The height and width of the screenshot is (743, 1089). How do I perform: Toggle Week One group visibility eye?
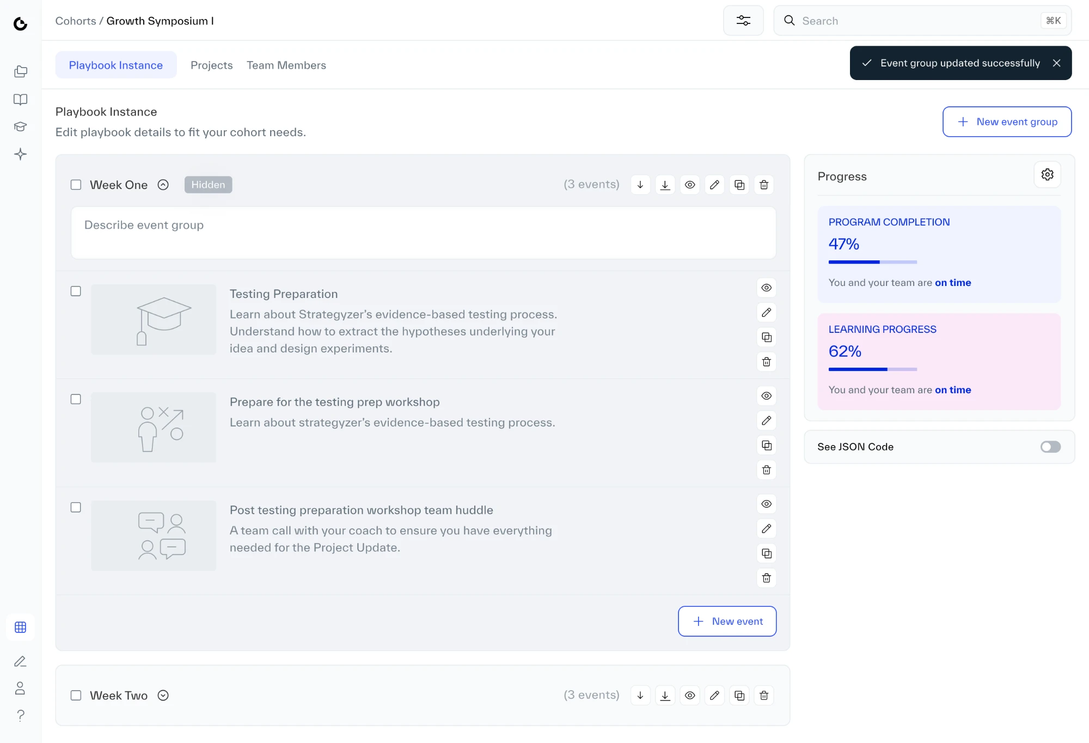(690, 185)
